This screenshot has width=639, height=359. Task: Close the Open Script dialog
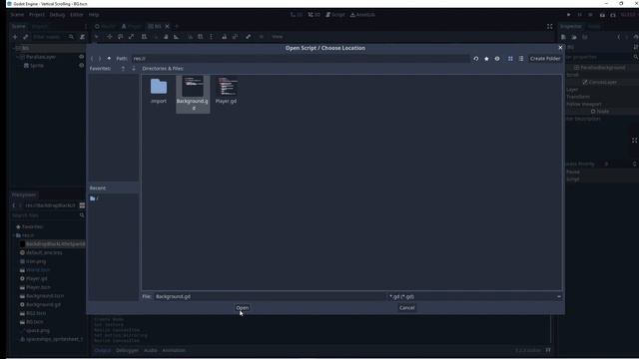tap(560, 48)
